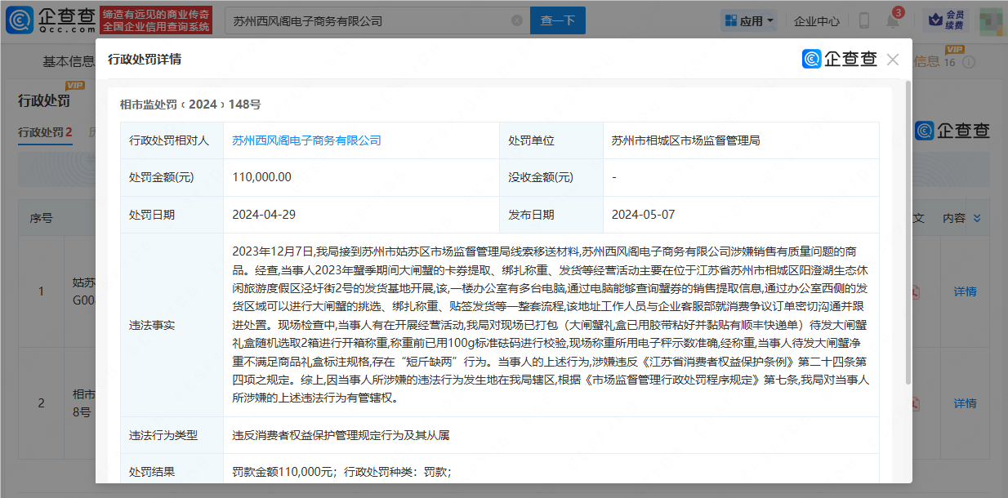Click 详情 in the first table row
Screen dimensions: 1008x498
click(x=965, y=291)
